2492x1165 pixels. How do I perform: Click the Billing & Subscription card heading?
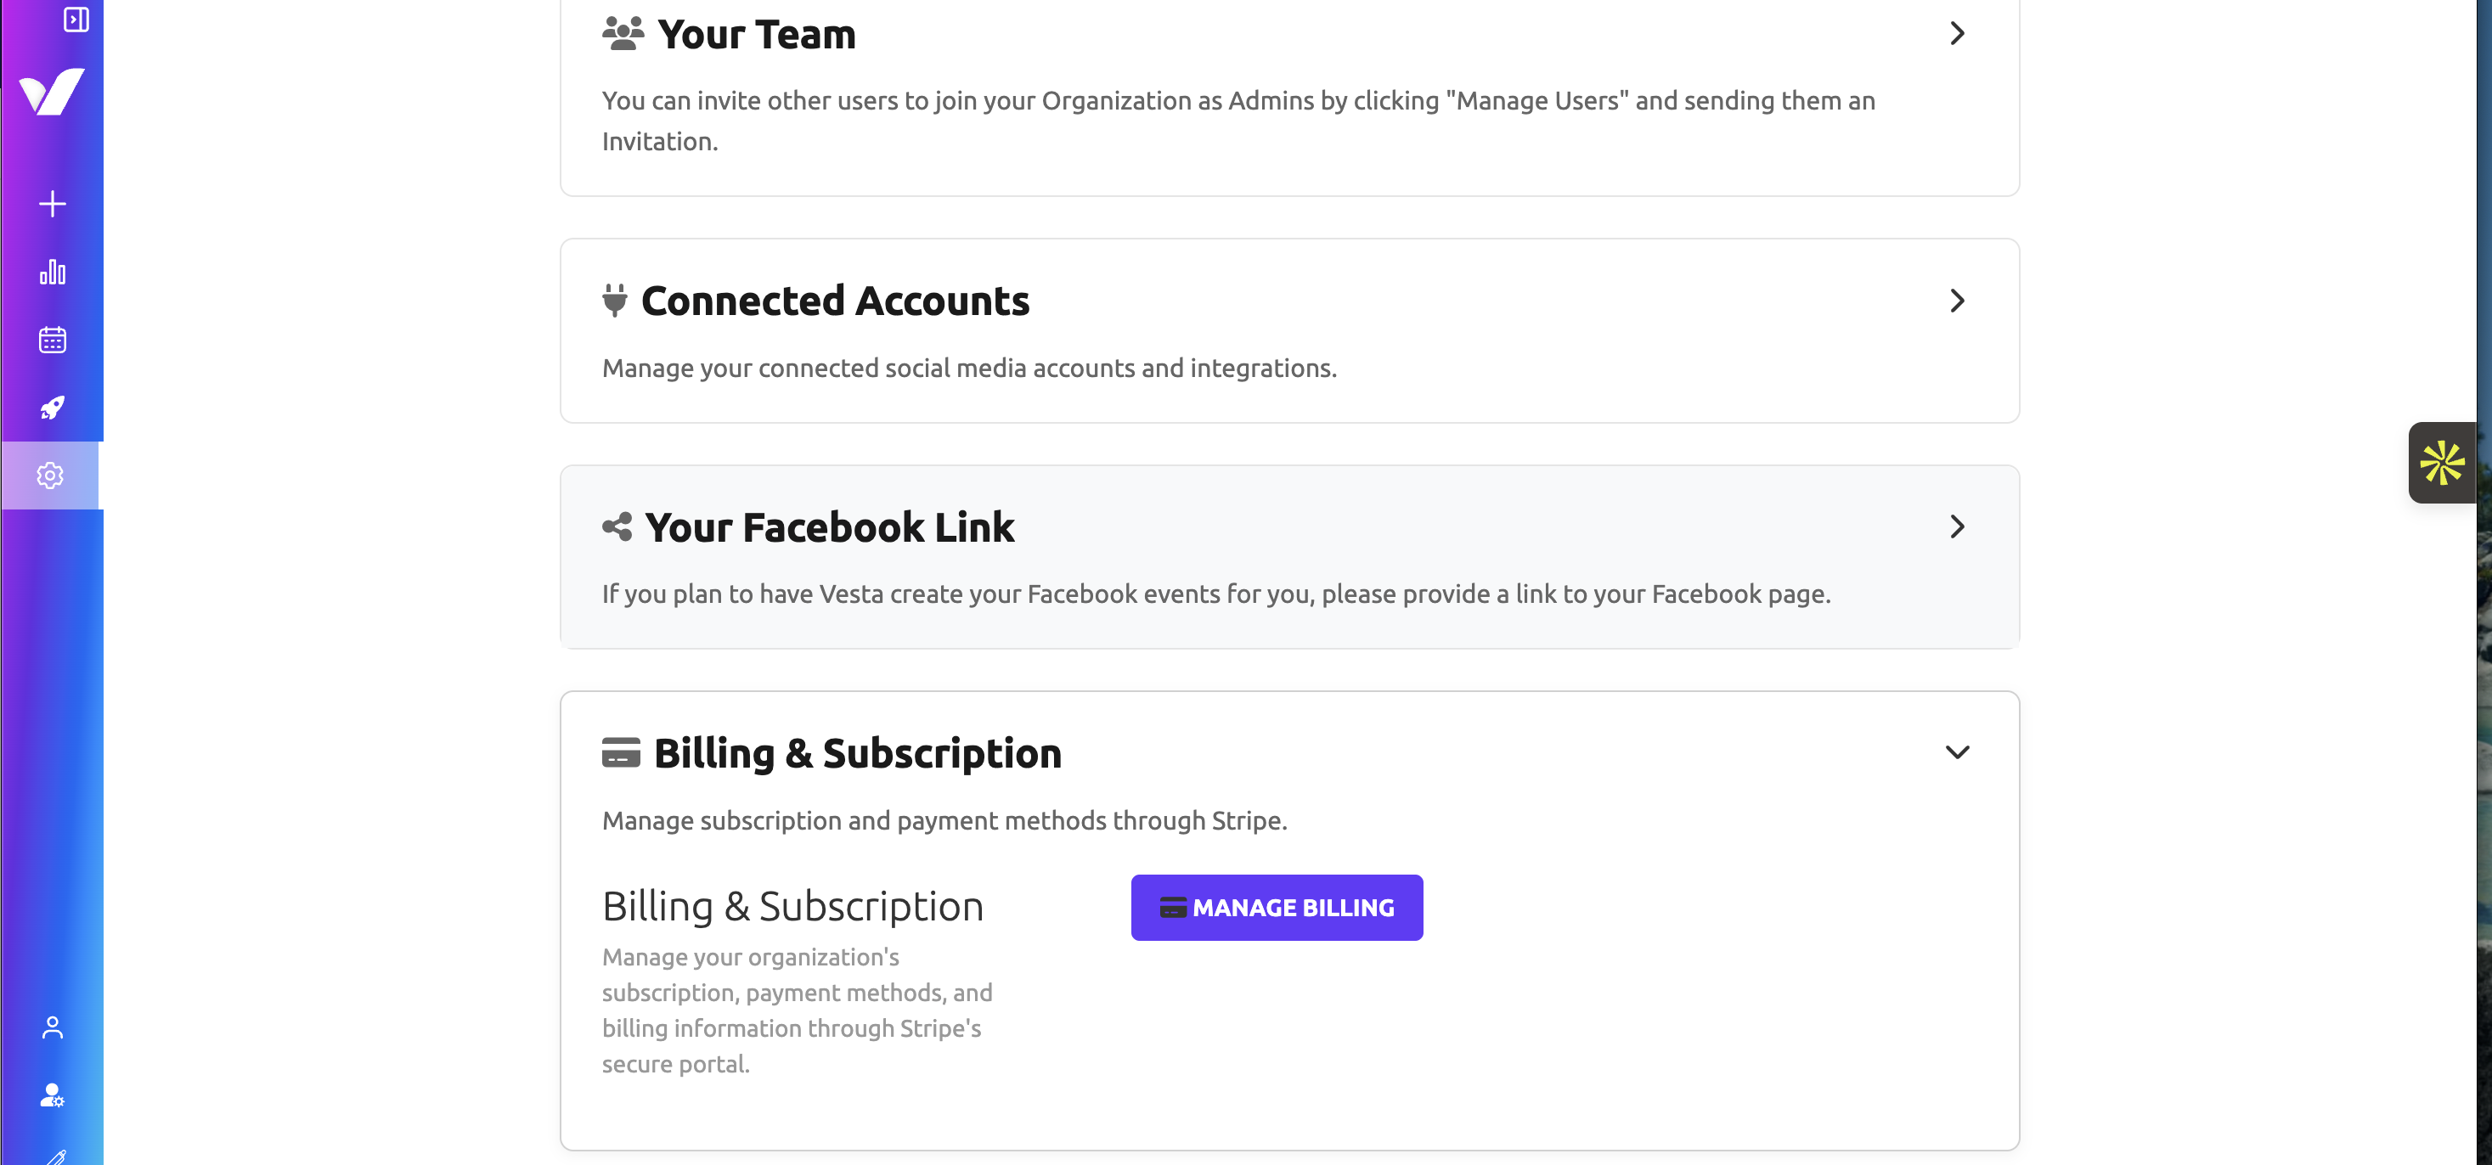[856, 753]
